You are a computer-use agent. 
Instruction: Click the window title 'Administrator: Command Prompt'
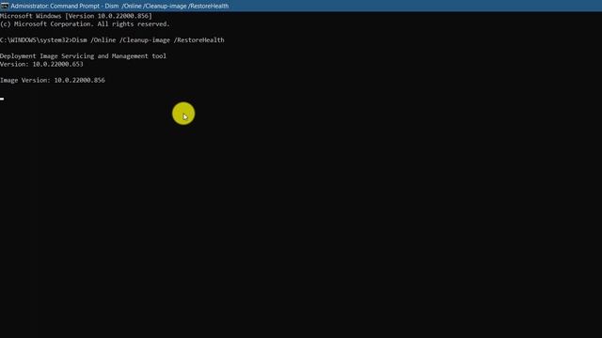[55, 6]
